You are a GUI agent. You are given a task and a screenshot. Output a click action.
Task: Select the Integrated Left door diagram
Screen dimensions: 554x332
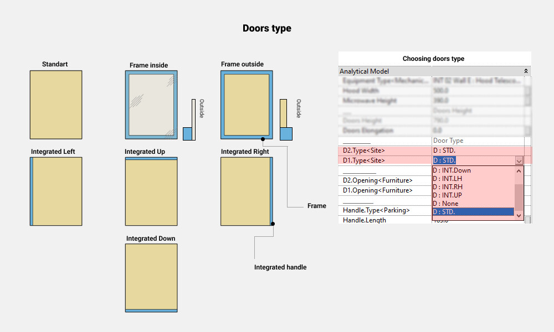point(56,191)
